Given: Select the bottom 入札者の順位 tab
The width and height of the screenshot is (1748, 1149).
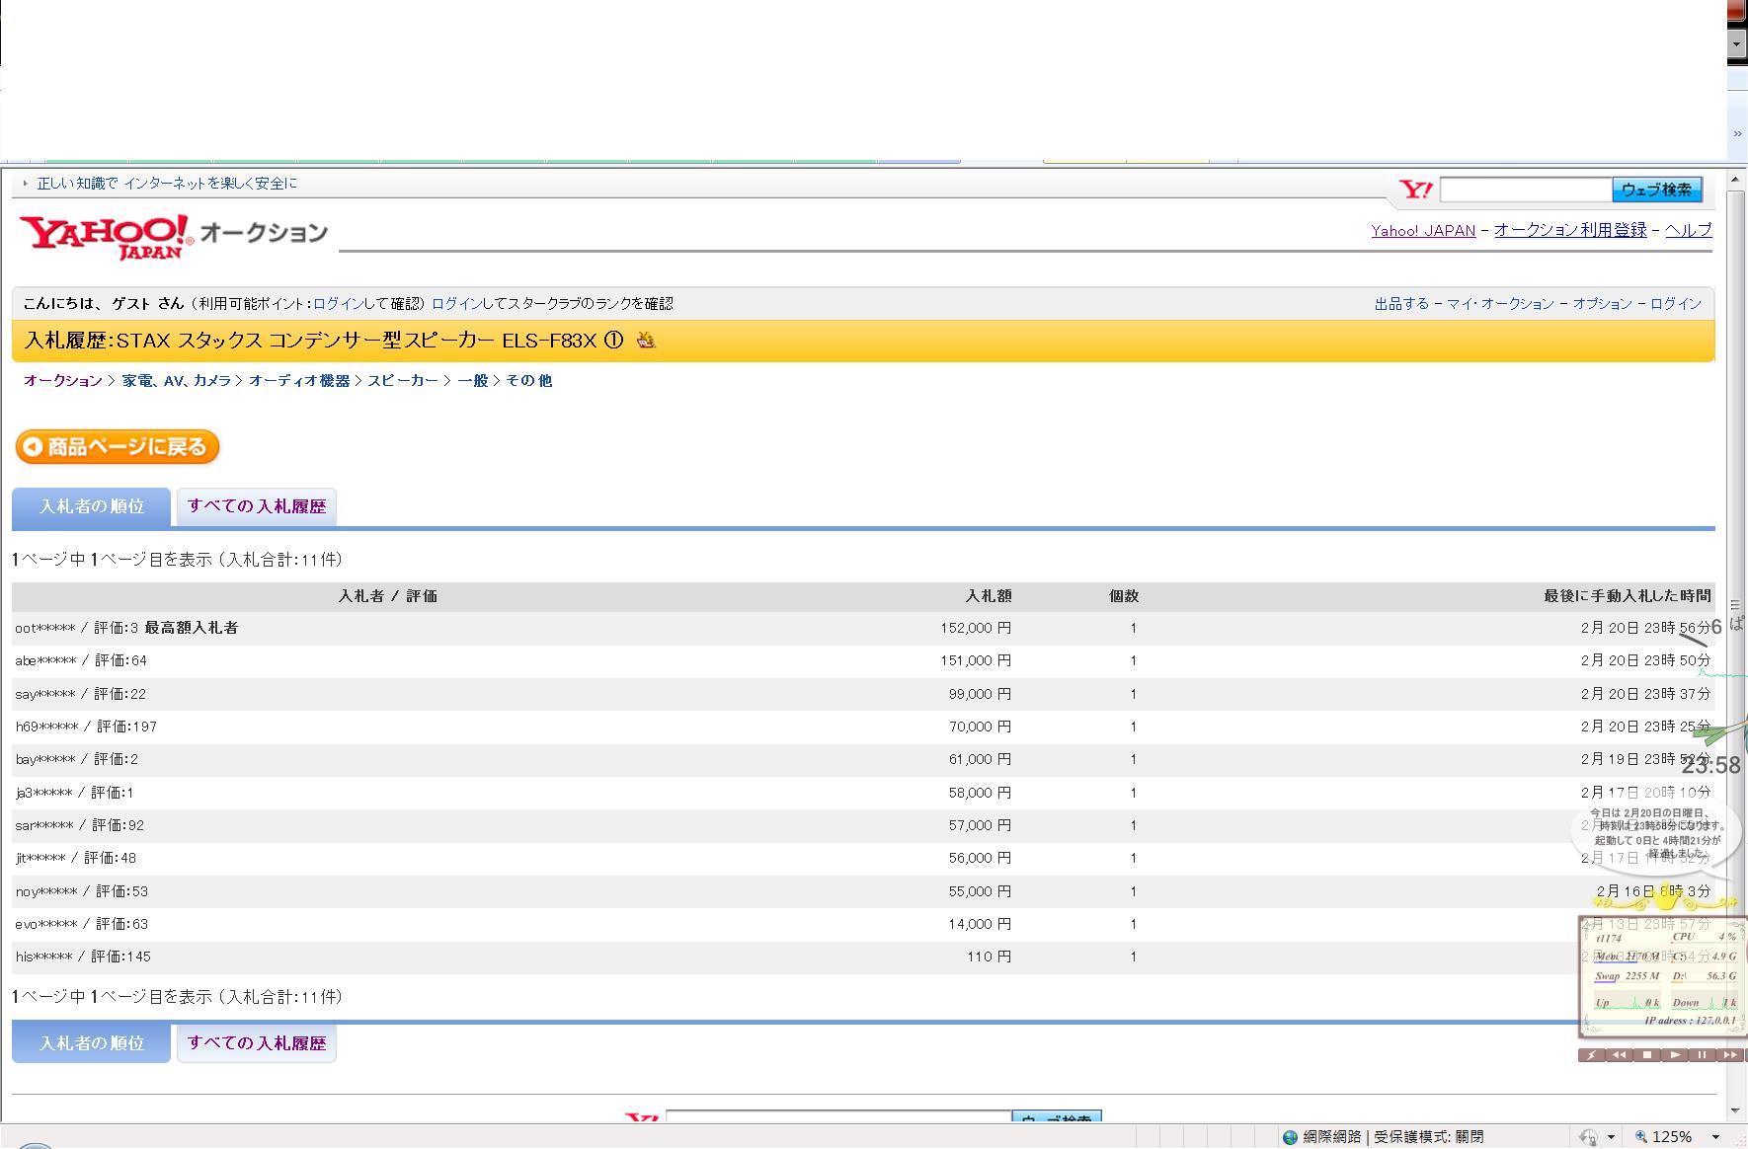Looking at the screenshot, I should 91,1043.
